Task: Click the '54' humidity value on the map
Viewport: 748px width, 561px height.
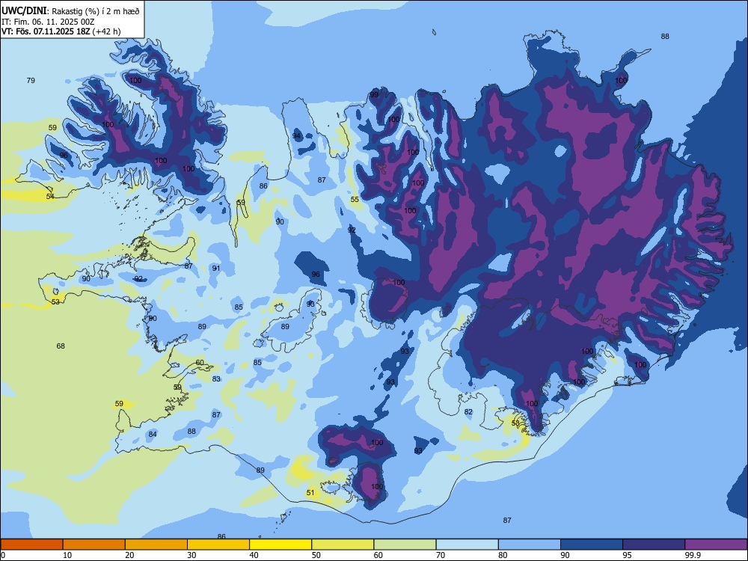Action: 50,196
